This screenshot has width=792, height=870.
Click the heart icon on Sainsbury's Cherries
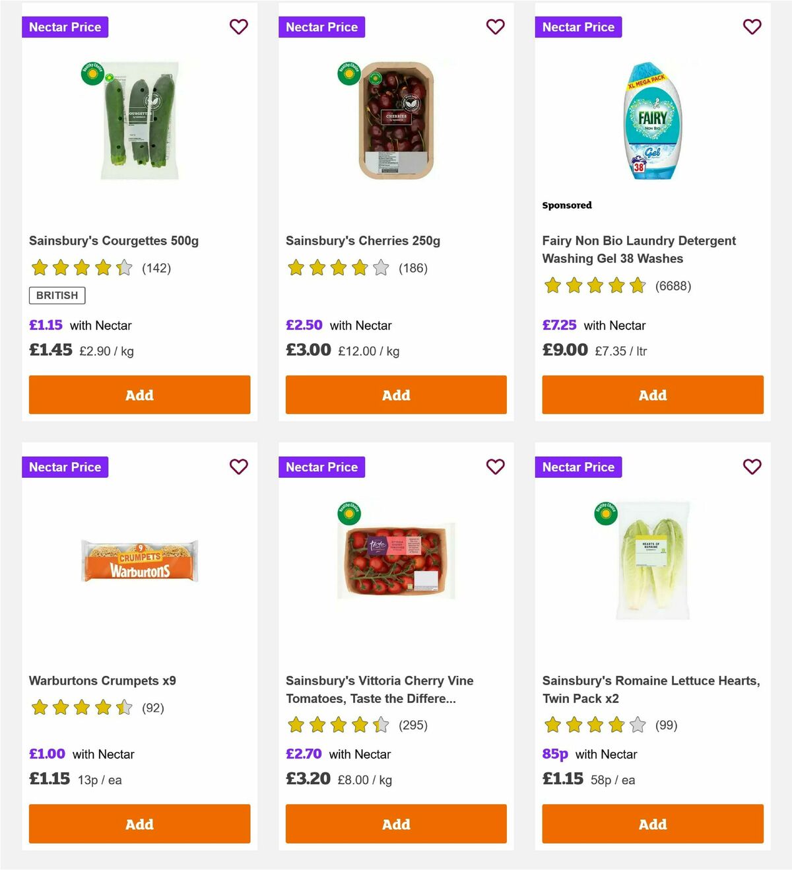pos(496,26)
